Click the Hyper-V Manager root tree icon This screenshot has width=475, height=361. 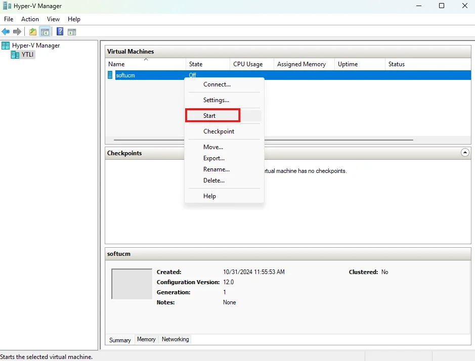[6, 46]
